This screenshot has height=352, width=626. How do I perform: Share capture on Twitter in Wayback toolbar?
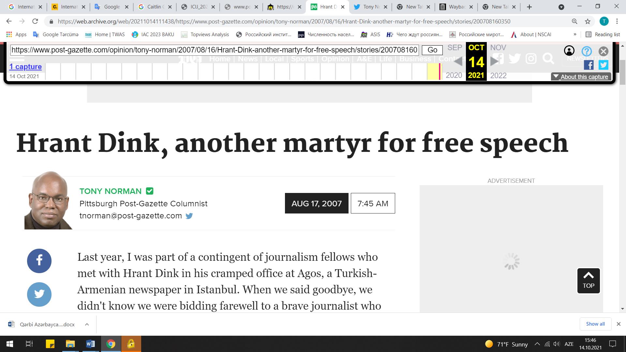[603, 65]
